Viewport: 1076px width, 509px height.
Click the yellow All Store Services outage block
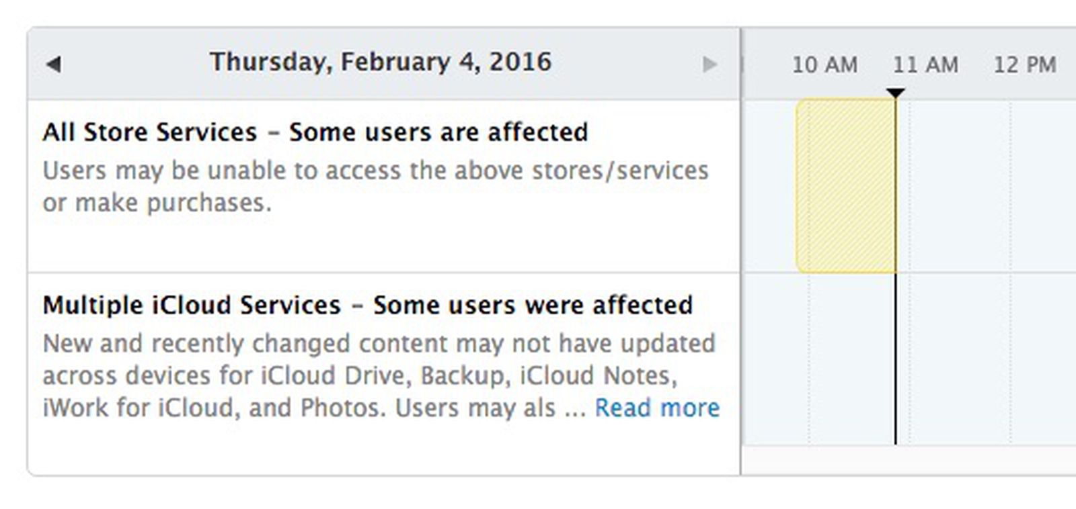(846, 185)
